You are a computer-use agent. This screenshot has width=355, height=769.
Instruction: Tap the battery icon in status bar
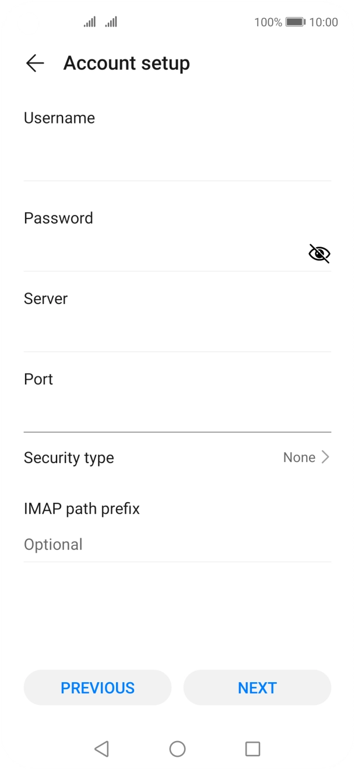coord(295,22)
